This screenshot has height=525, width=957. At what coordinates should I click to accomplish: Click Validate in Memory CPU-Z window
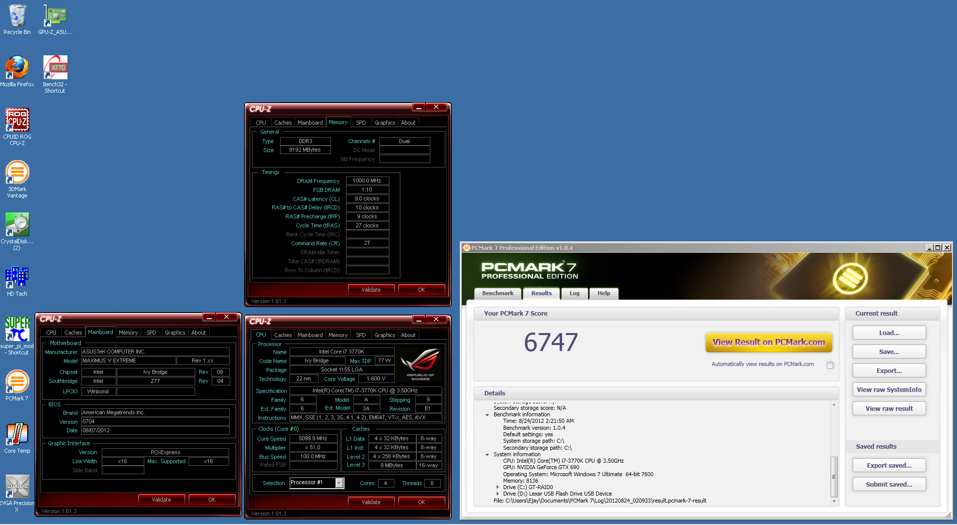(x=371, y=290)
